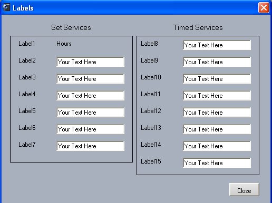Click the Labels window title bar icon
Viewport: 272px width, 203px height.
[6, 7]
